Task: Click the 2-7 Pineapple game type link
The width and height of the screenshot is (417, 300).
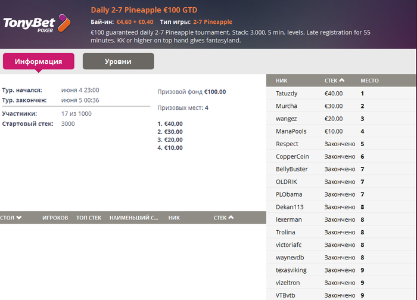Action: tap(213, 22)
